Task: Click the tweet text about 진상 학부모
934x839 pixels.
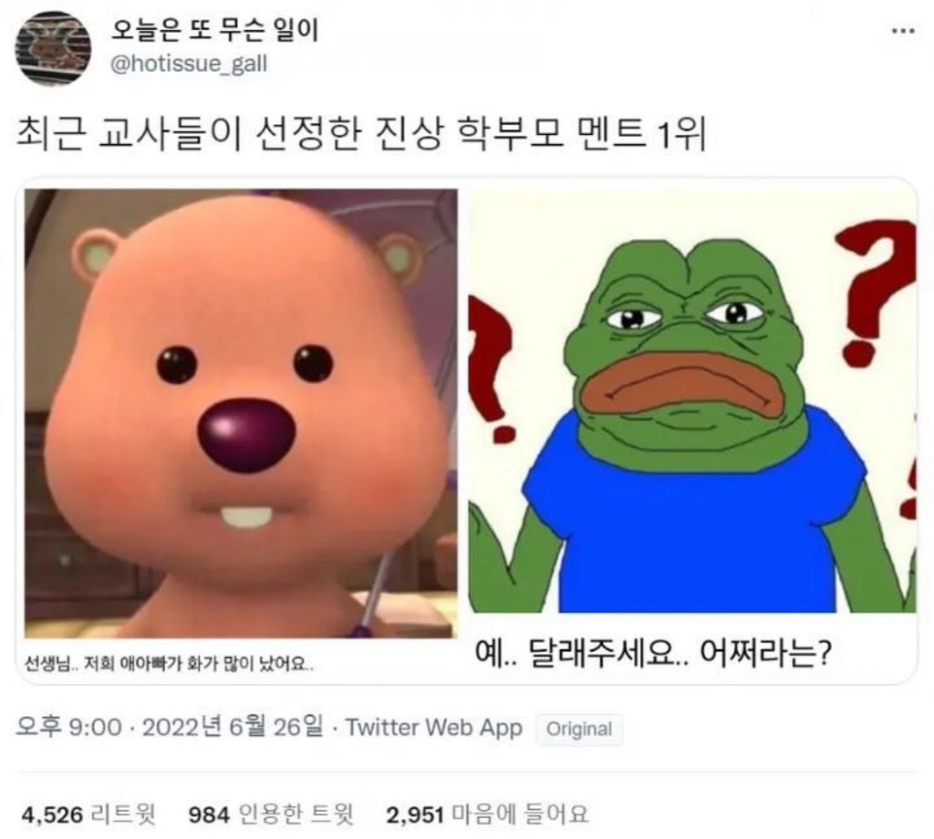Action: point(361,133)
